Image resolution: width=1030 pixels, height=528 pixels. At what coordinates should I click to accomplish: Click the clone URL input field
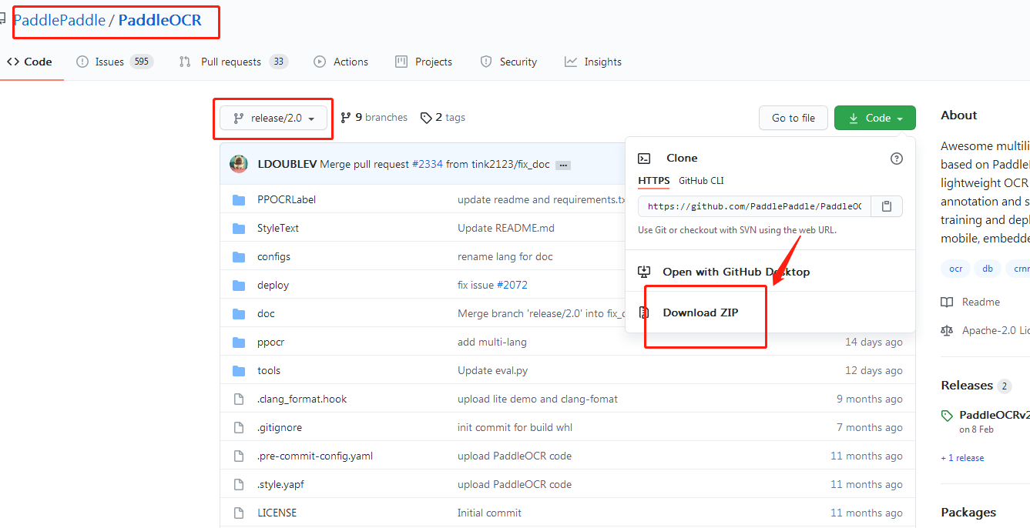[754, 206]
